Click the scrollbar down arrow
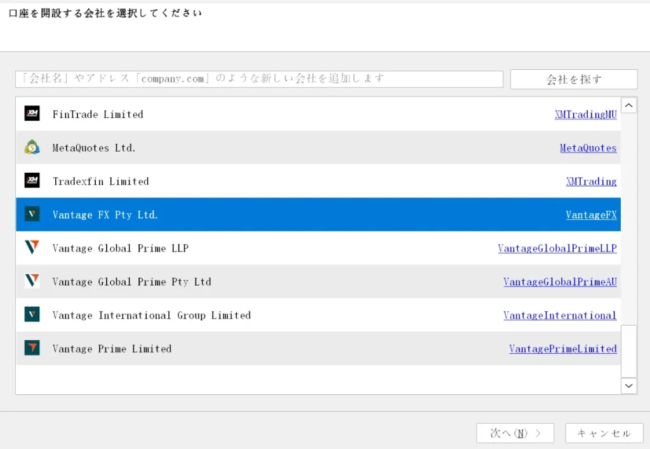The image size is (650, 449). coord(628,385)
